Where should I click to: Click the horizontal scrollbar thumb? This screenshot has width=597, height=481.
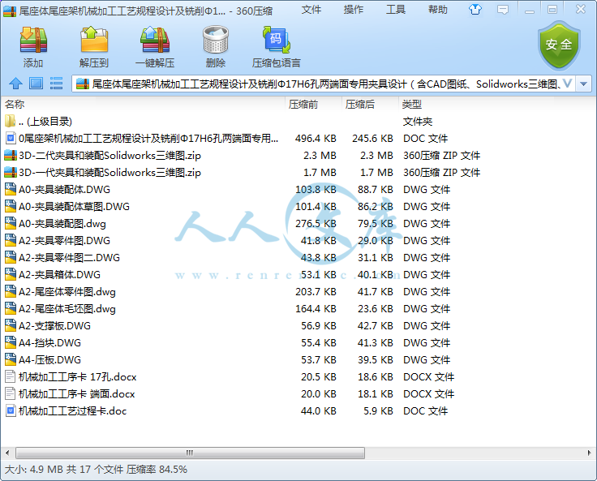190,453
